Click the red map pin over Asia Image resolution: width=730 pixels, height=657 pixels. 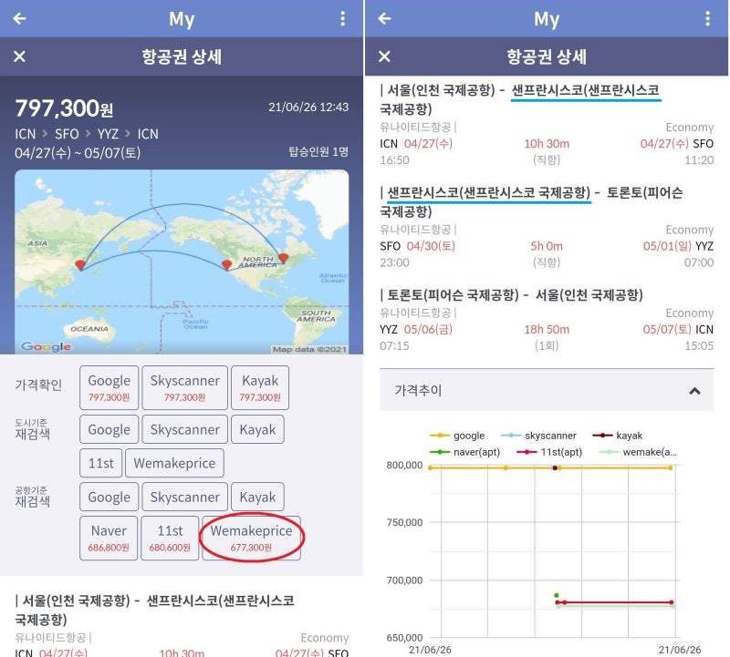pyautogui.click(x=80, y=264)
